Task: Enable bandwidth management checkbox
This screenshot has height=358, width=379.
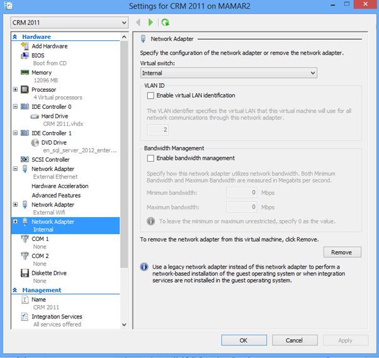Action: [x=150, y=158]
